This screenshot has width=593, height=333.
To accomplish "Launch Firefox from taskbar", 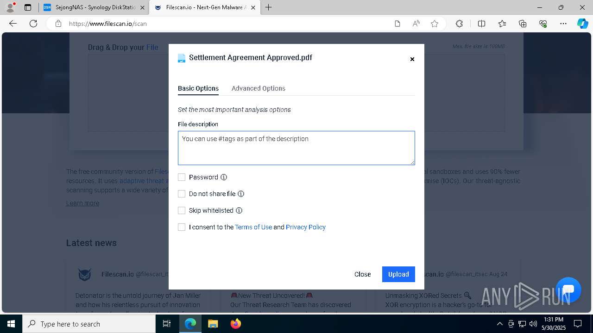I will click(x=235, y=324).
